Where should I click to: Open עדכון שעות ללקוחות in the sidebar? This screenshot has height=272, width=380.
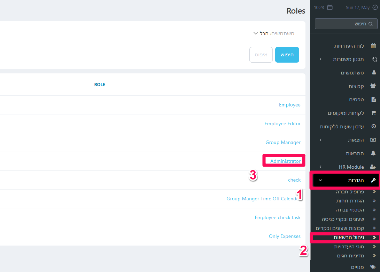click(x=342, y=127)
